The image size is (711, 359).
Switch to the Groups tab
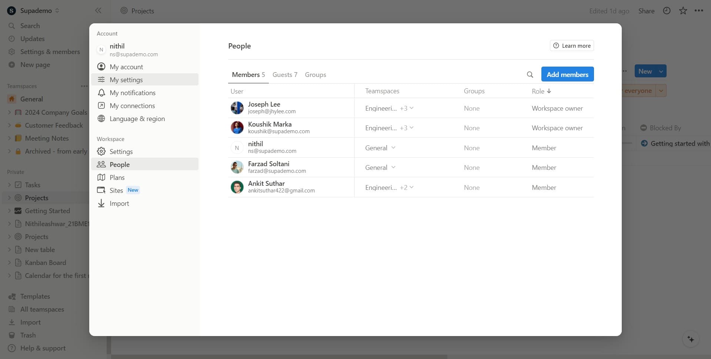point(315,75)
